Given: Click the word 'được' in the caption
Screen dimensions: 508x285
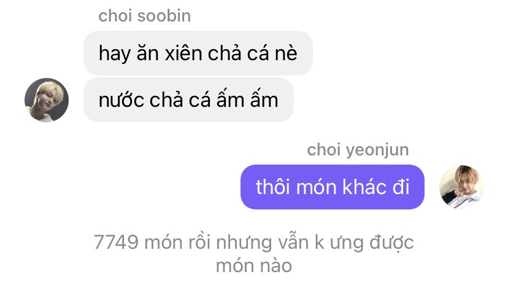Looking at the screenshot, I should [x=391, y=243].
